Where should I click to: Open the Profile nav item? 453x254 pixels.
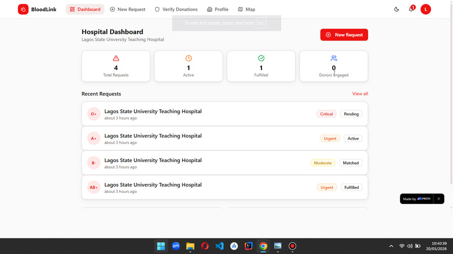pyautogui.click(x=218, y=9)
